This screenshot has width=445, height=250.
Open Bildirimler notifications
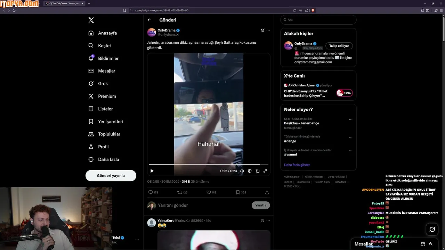(103, 58)
